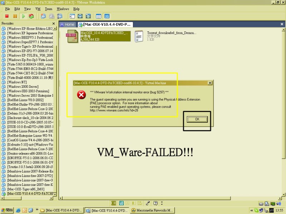Open the Snapshot Manager wrench icon

click(60, 16)
